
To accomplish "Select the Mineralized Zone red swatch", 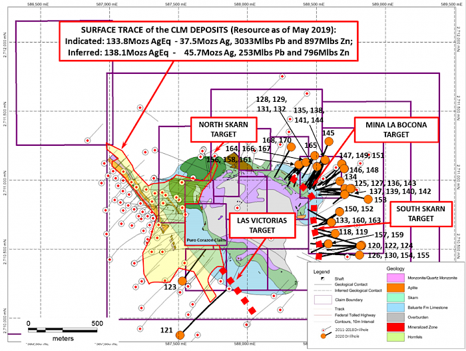I will point(395,327).
